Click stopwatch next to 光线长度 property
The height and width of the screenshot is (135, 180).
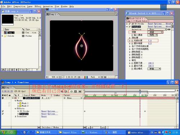(x=132, y=41)
